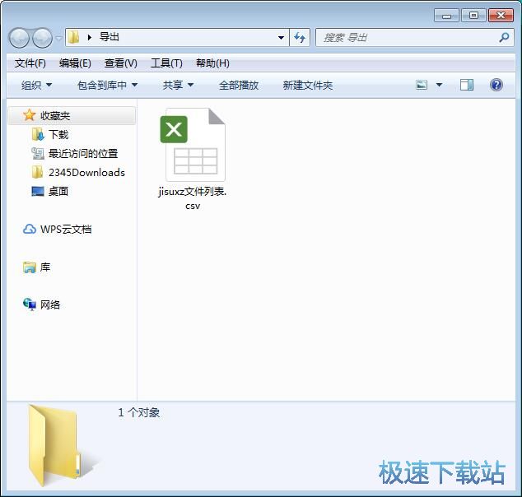The image size is (522, 497).
Task: Click the jisuxz文件列表.csv file name
Action: pyautogui.click(x=193, y=198)
